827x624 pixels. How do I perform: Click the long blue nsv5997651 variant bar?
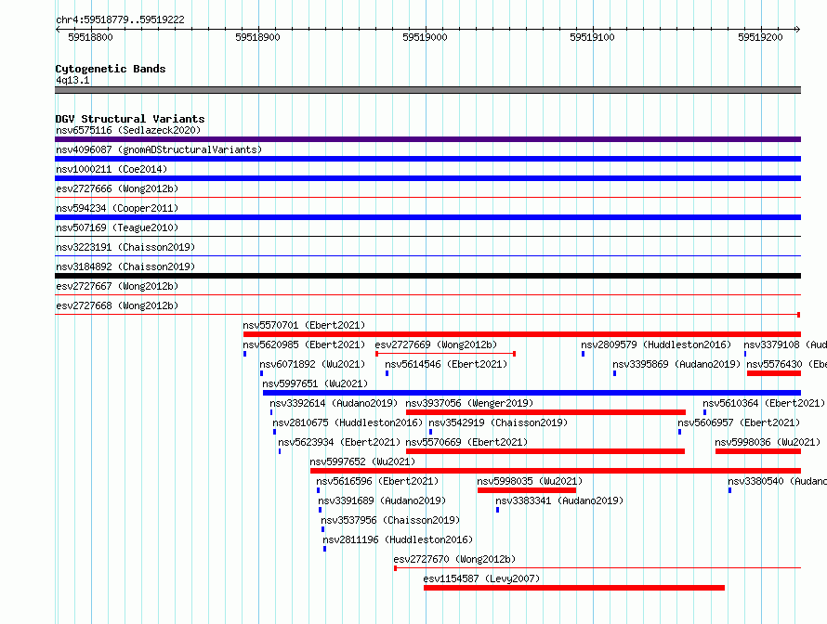[x=532, y=393]
